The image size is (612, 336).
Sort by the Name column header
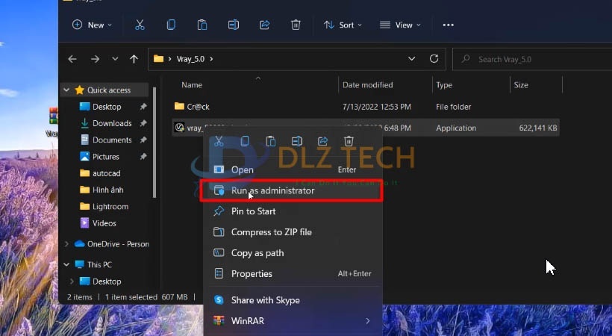pyautogui.click(x=192, y=85)
